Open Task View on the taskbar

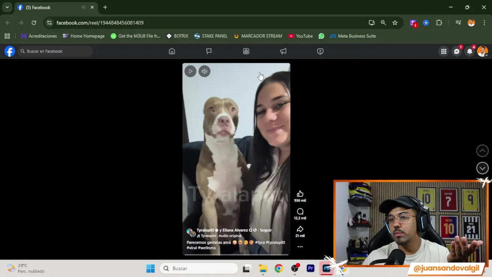pos(246,269)
